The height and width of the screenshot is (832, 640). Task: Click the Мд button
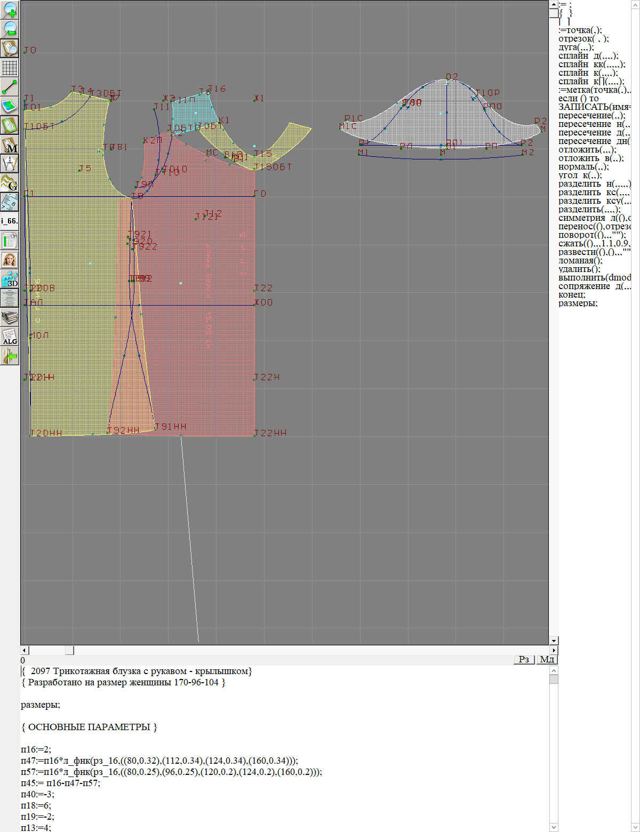click(x=547, y=659)
